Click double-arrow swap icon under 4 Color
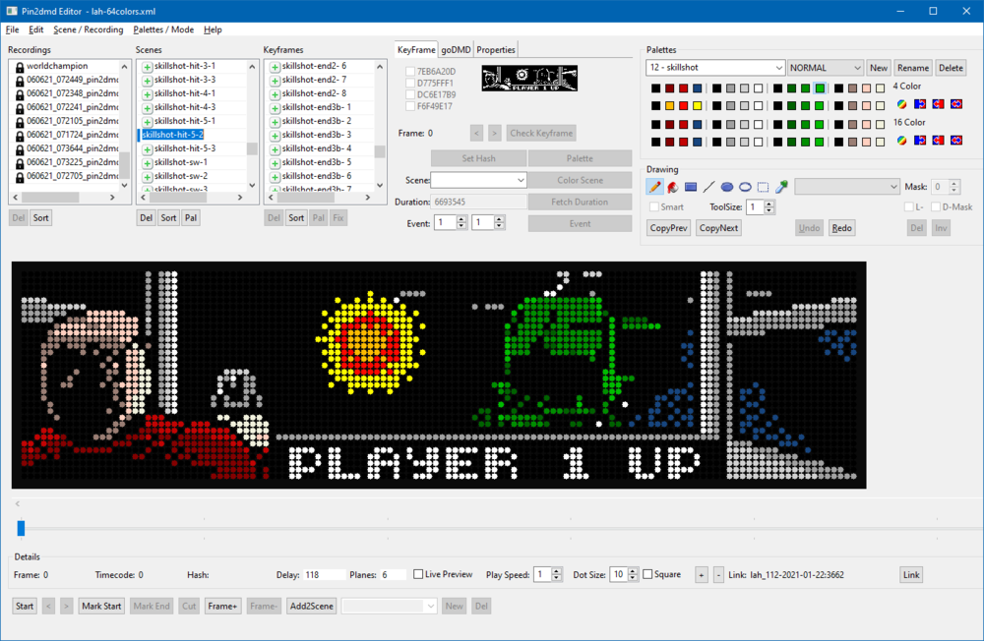 tap(956, 104)
